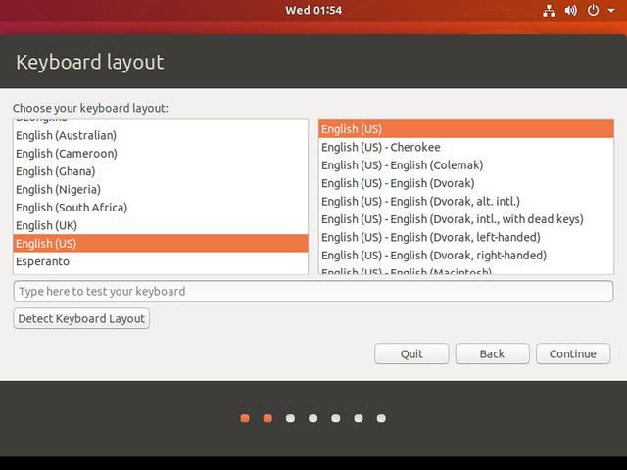Viewport: 627px width, 470px height.
Task: Choose the English (Colemak) variant
Action: [466, 165]
